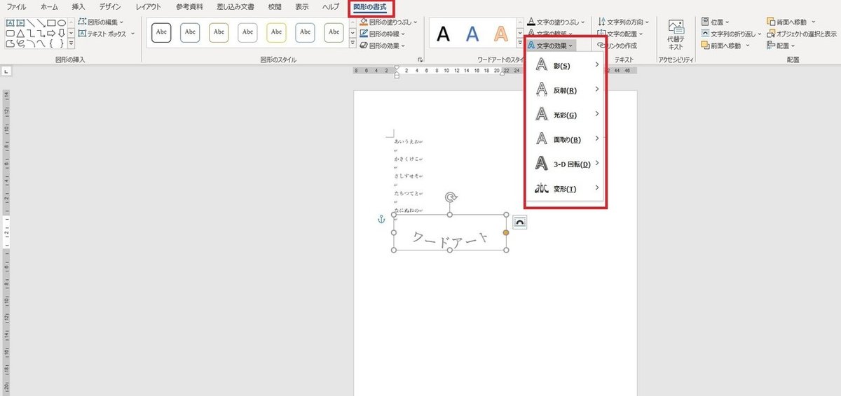Open the 背面へ移動 dropdown
Viewport: 841px width, 396px height.
(x=791, y=22)
